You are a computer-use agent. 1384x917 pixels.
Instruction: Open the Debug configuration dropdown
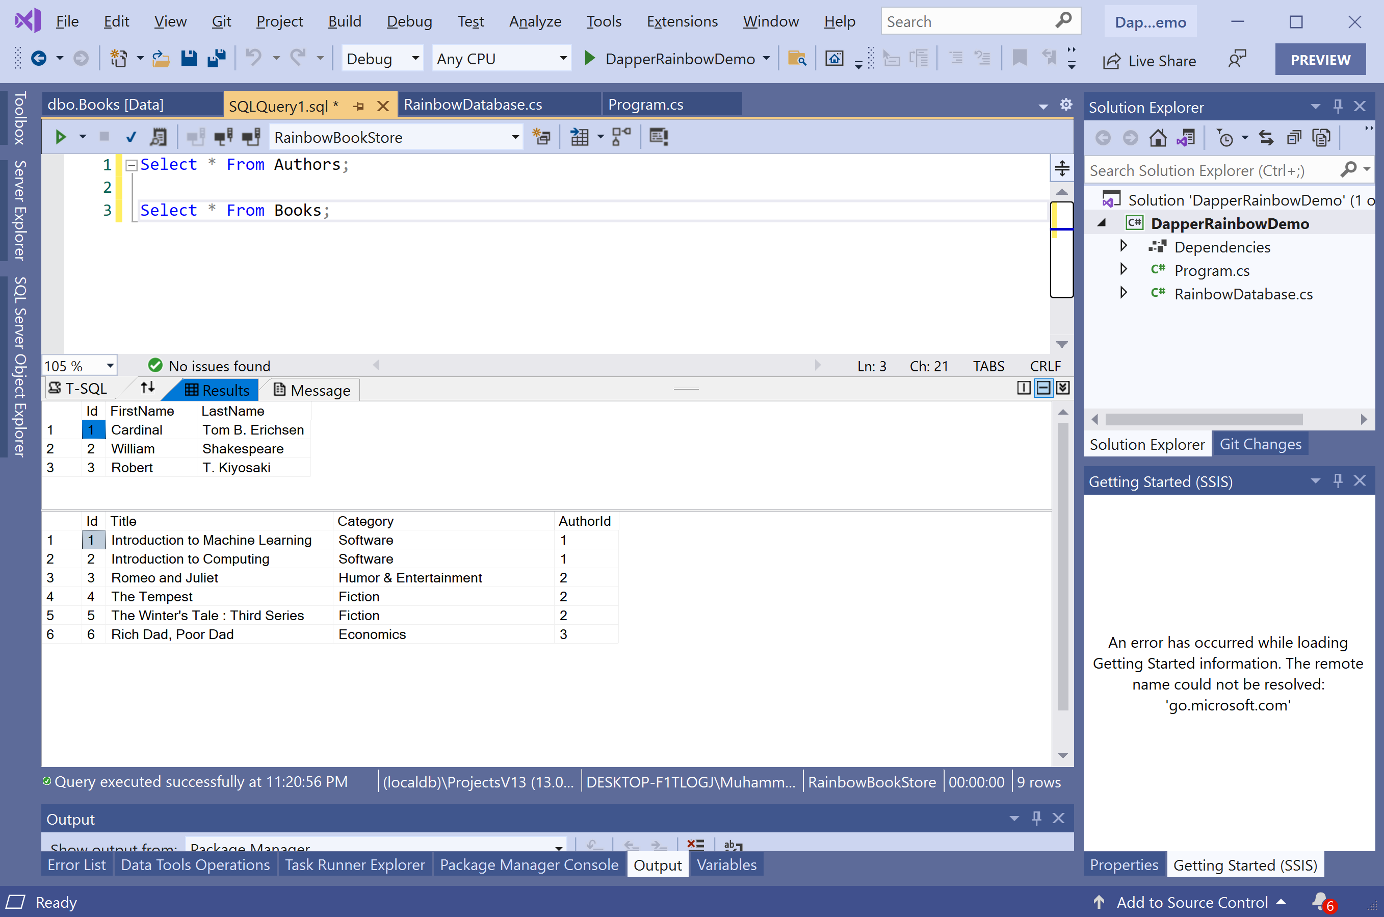coord(415,59)
